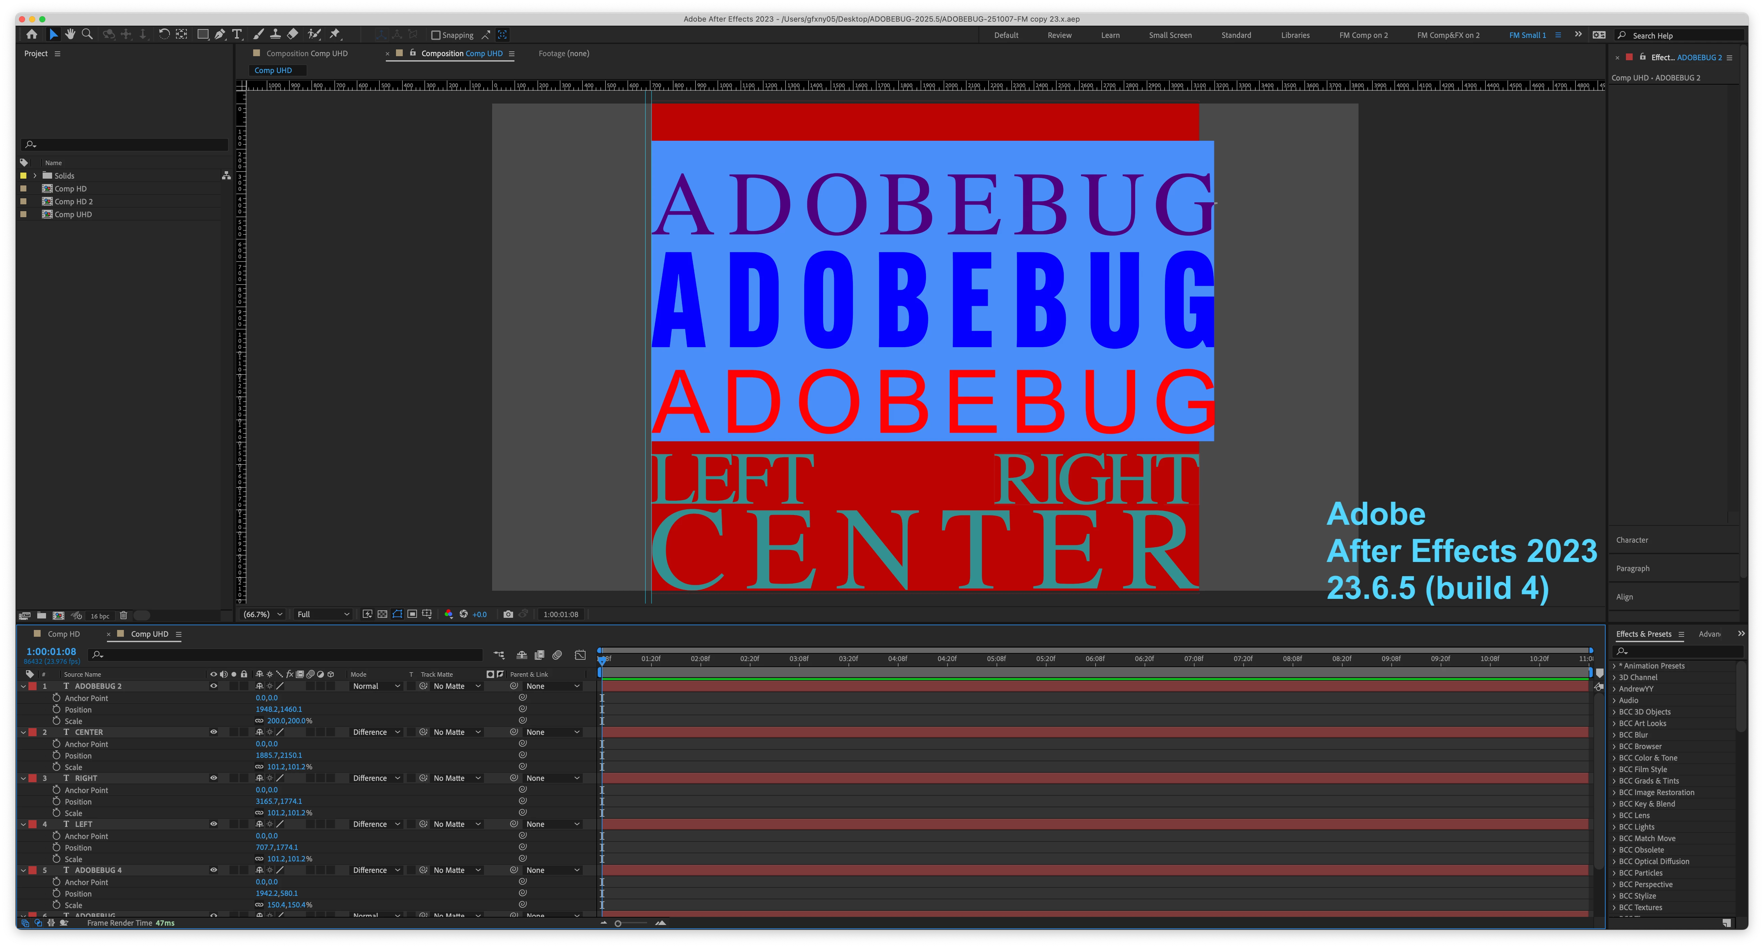The width and height of the screenshot is (1764, 948).
Task: Open blending Mode dropdown for RIGHT layer
Action: pos(376,778)
